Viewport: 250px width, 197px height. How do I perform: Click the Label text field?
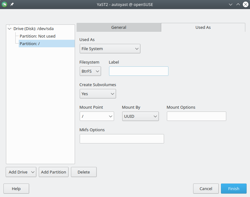(138, 71)
